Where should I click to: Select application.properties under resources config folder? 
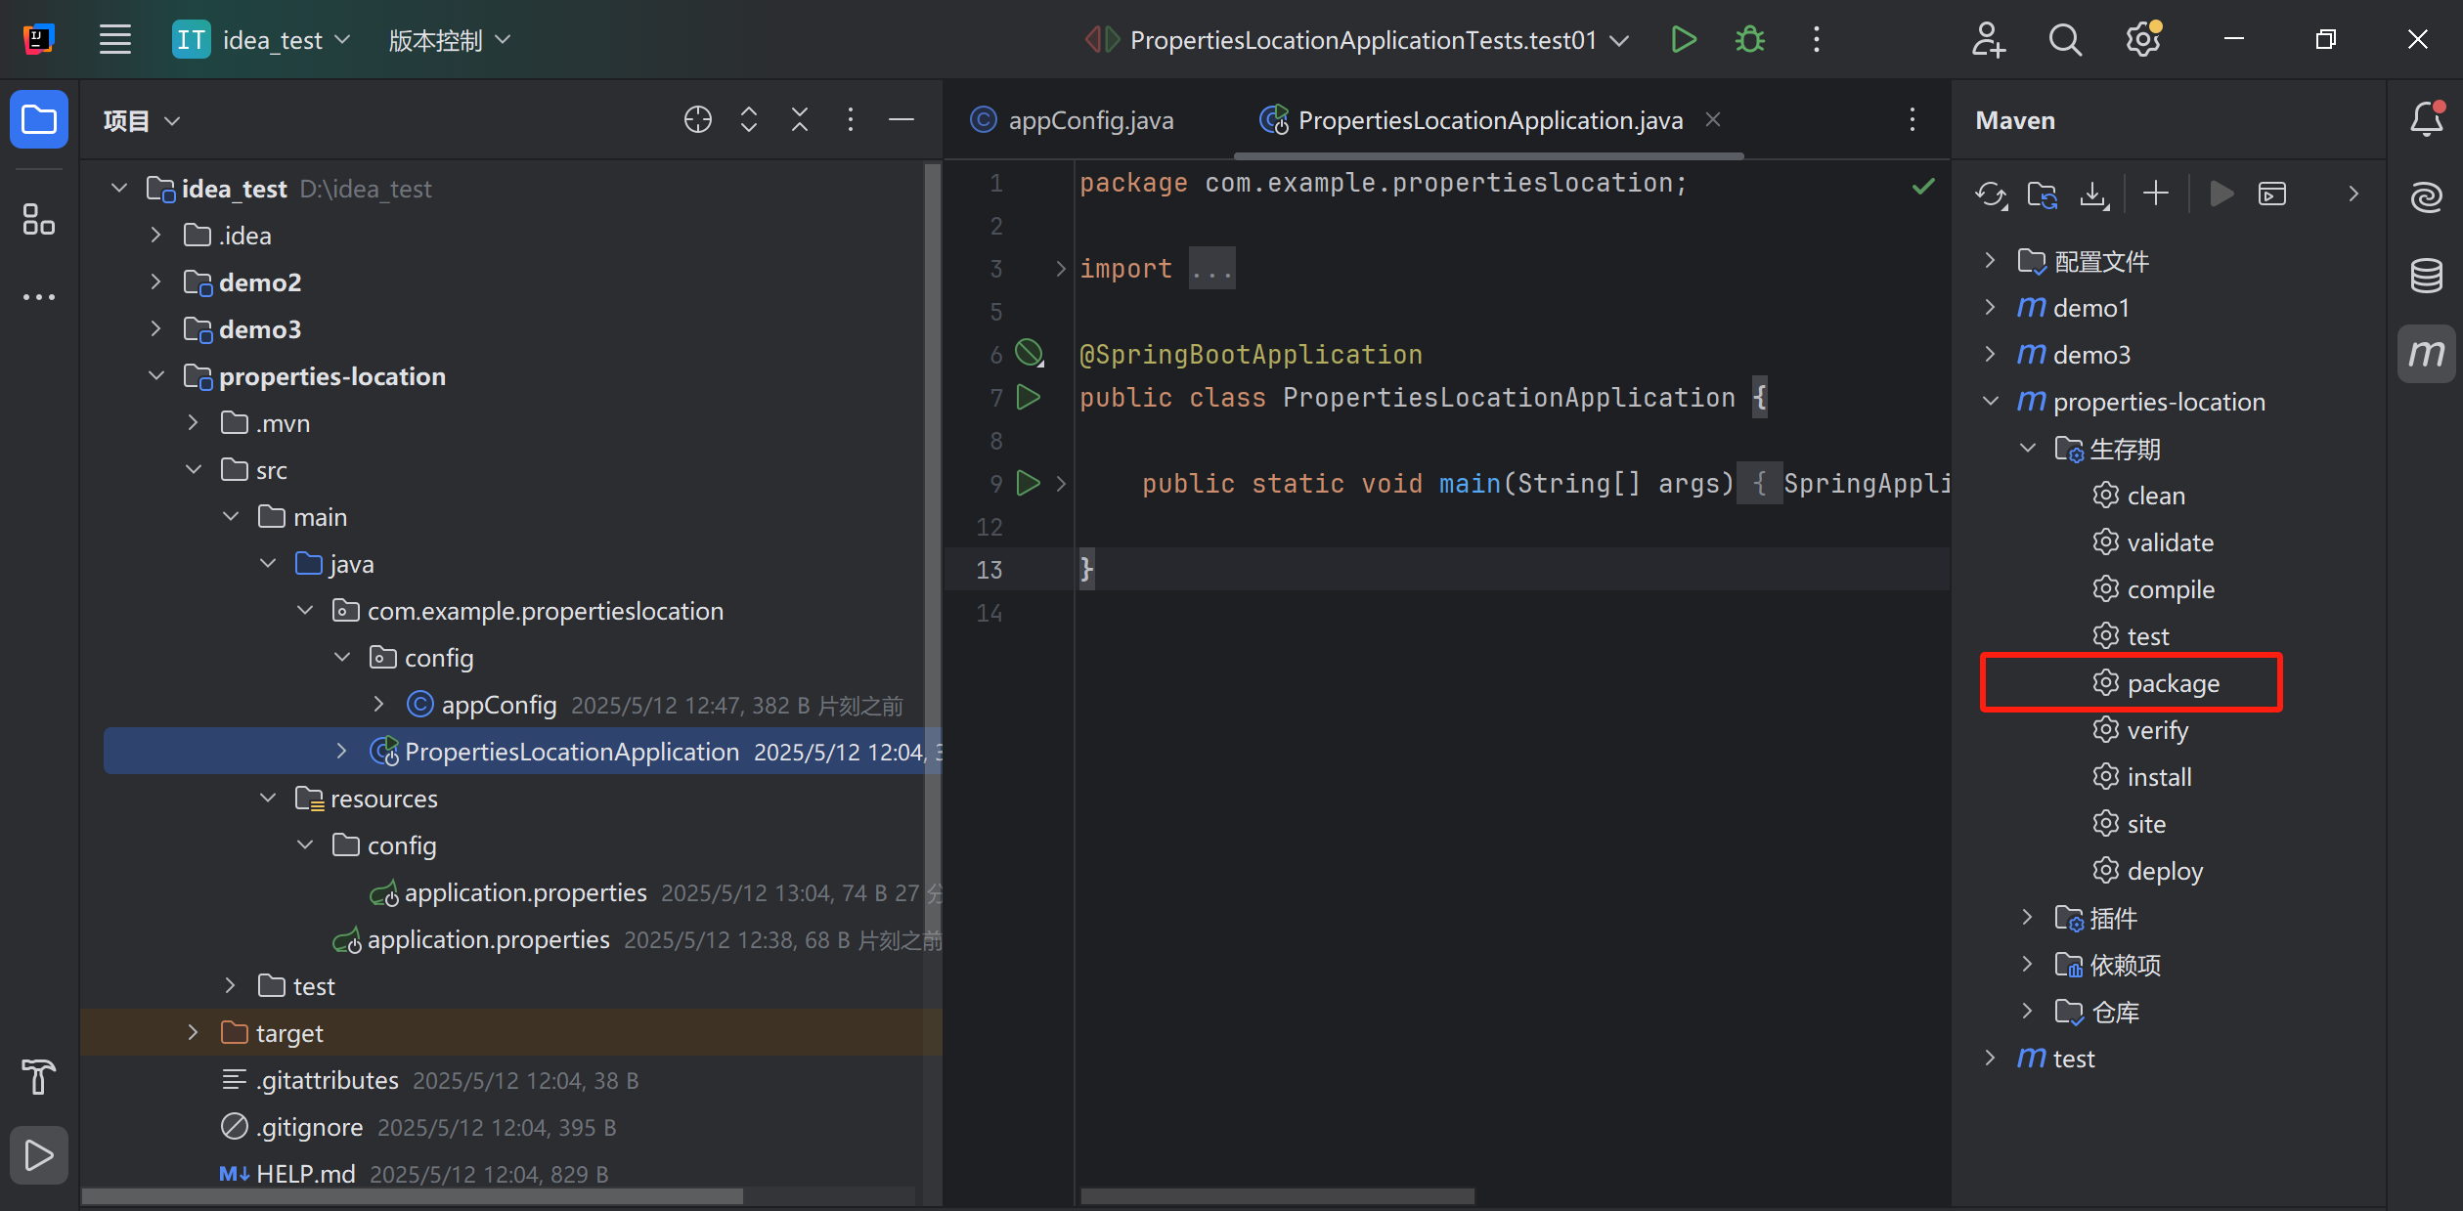pos(525,892)
